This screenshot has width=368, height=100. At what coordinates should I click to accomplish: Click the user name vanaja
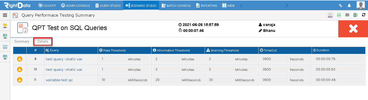pos(269,25)
